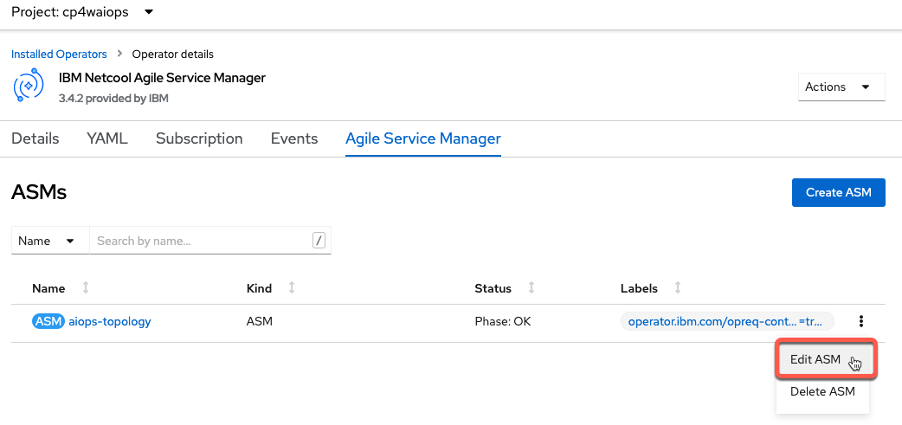This screenshot has width=902, height=425.
Task: Sort by Labels column arrows icon
Action: pyautogui.click(x=678, y=287)
